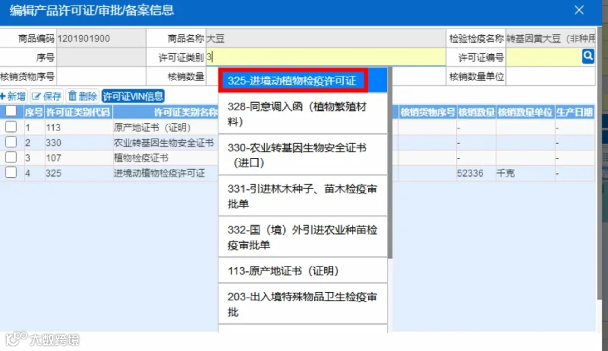Check the row 2 checkbox for 330
Screen dimensions: 608x351
11,142
